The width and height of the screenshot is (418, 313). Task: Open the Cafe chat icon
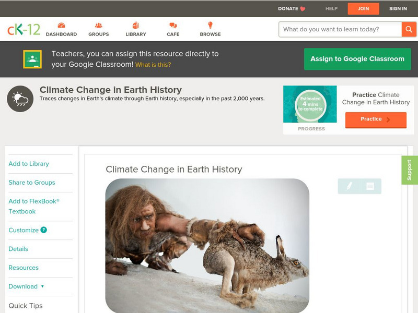[173, 26]
